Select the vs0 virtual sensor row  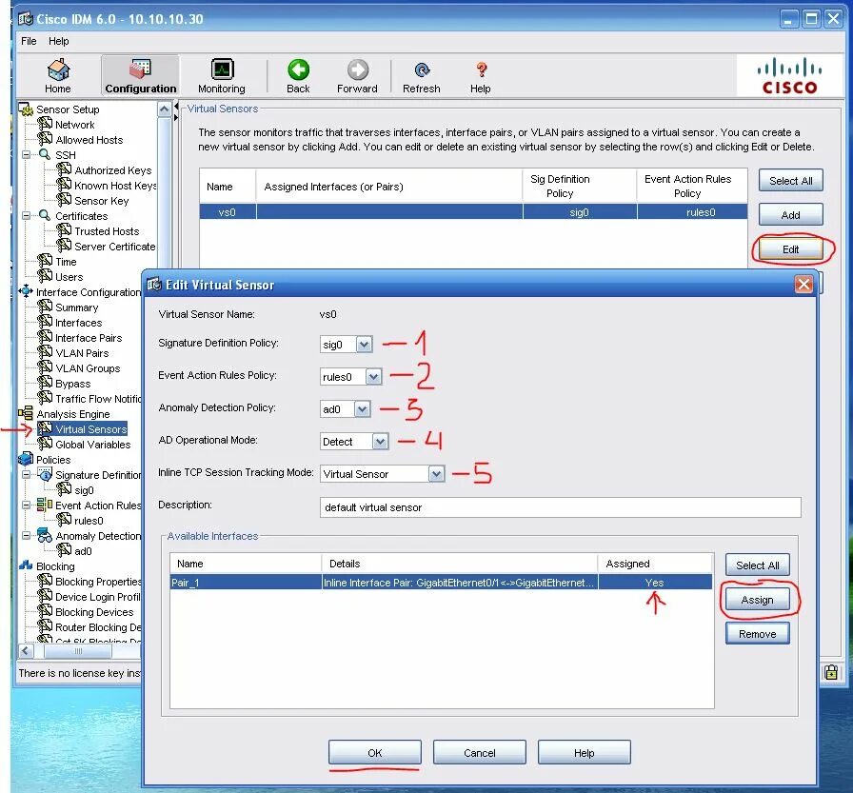473,212
